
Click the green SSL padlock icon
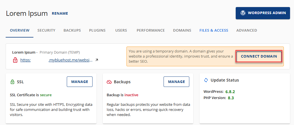click(x=12, y=82)
